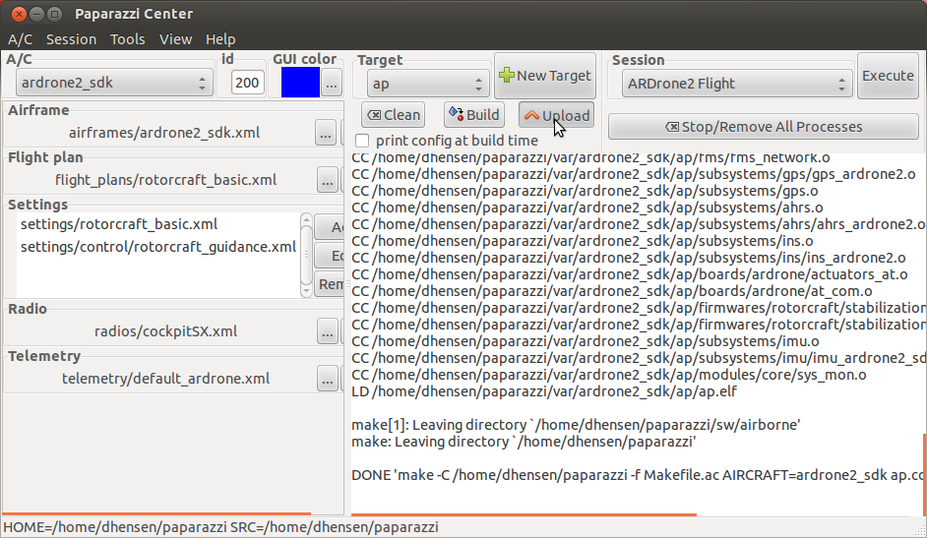The image size is (927, 538).
Task: Click the Upload button
Action: point(556,115)
